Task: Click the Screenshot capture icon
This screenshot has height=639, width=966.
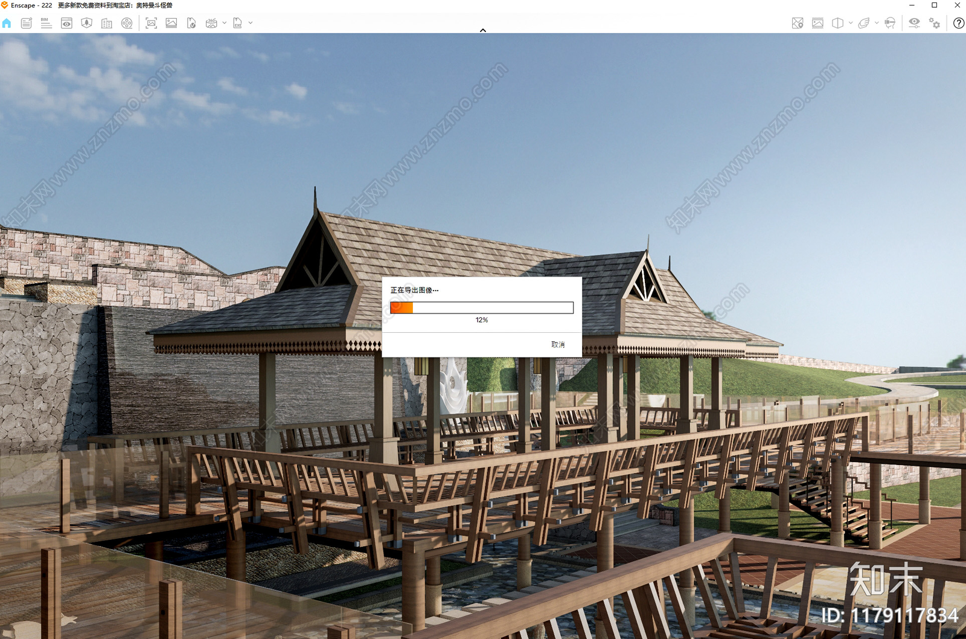Action: [152, 23]
